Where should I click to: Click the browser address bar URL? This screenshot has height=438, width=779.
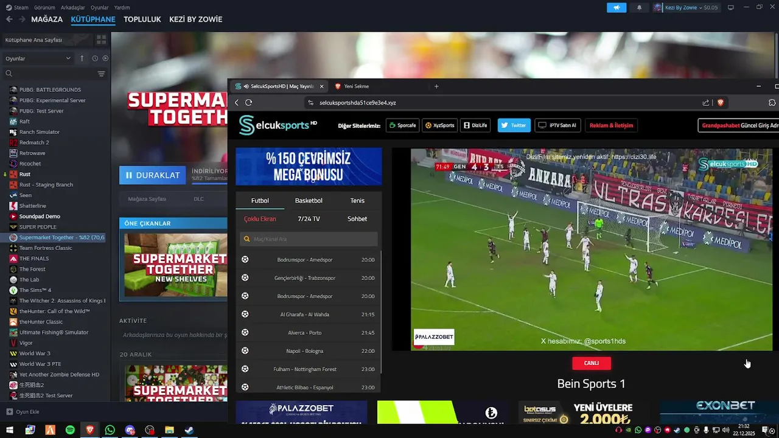pos(358,103)
